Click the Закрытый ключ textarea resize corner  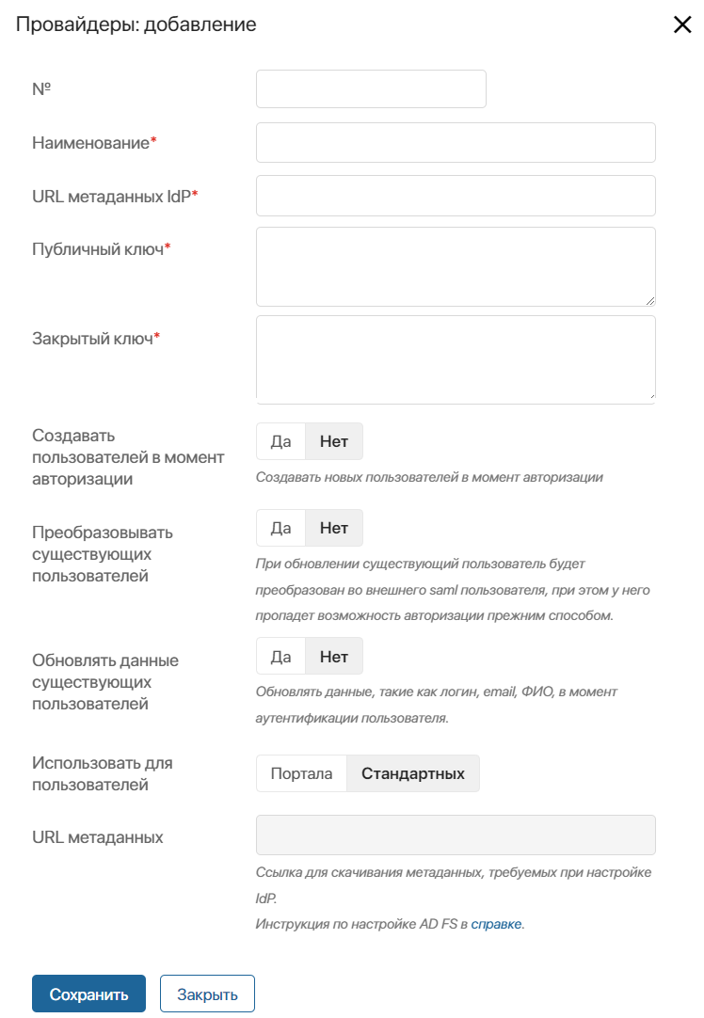coord(650,395)
